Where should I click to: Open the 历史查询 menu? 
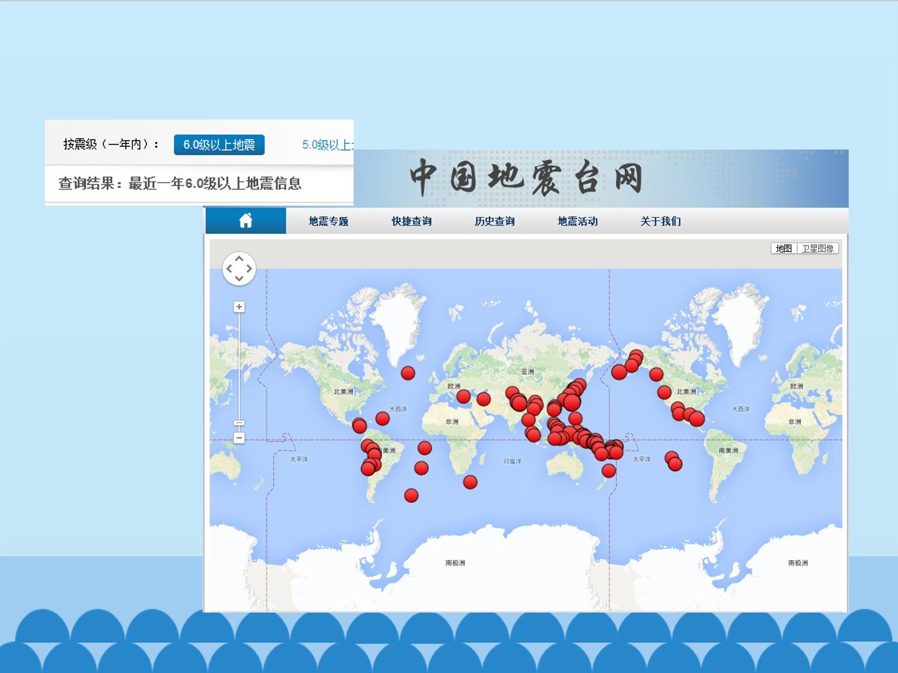tap(495, 221)
